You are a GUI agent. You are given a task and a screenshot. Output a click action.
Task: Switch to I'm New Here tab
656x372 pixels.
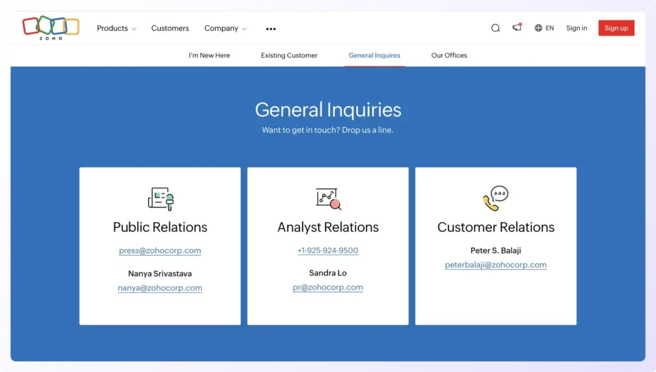pyautogui.click(x=209, y=55)
